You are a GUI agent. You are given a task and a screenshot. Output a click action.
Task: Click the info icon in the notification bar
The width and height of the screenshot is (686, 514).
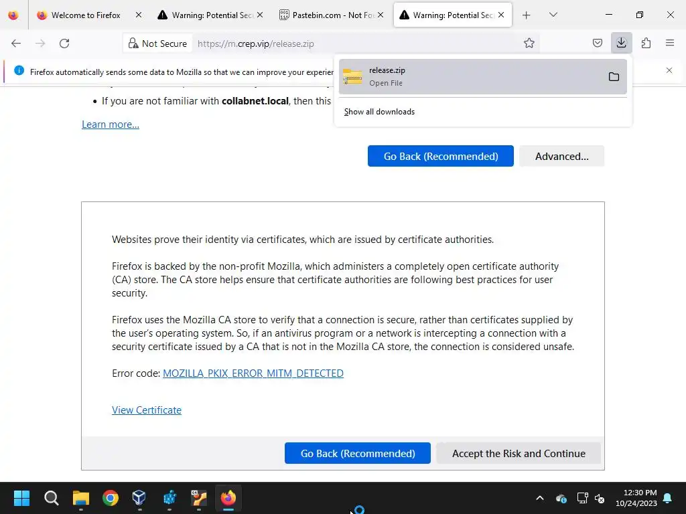[19, 70]
